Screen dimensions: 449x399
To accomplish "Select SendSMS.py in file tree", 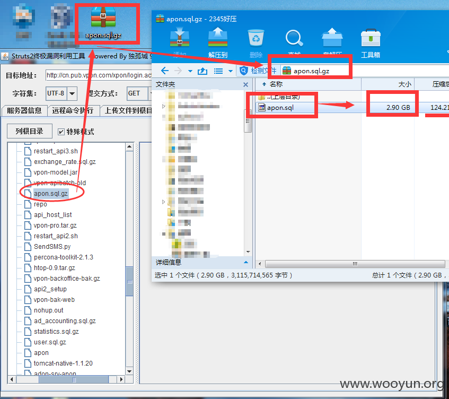I will [52, 247].
